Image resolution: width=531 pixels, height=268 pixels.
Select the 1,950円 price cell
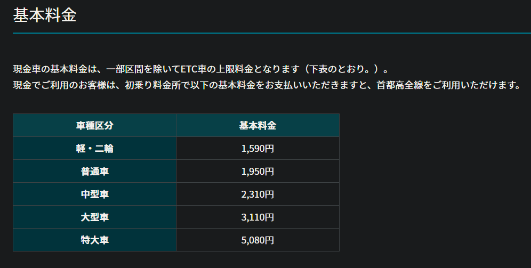point(258,171)
